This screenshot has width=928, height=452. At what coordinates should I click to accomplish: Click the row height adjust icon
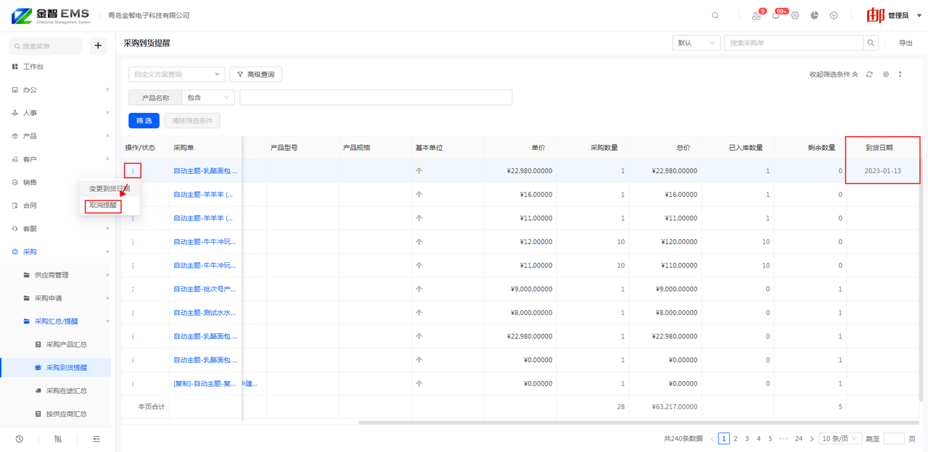point(900,74)
